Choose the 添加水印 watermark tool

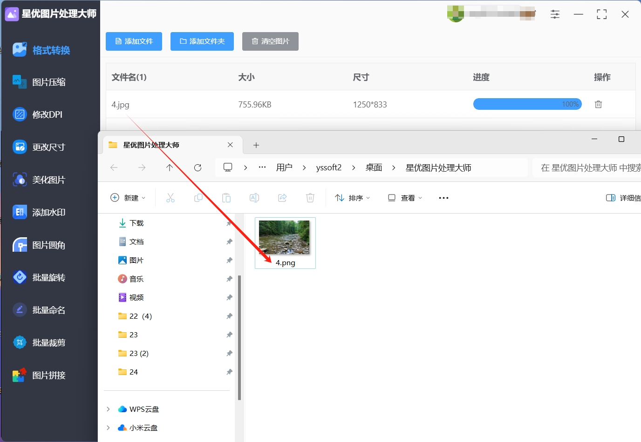point(40,212)
